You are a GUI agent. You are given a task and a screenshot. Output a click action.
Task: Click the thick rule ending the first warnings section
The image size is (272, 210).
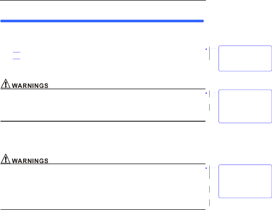pos(103,121)
